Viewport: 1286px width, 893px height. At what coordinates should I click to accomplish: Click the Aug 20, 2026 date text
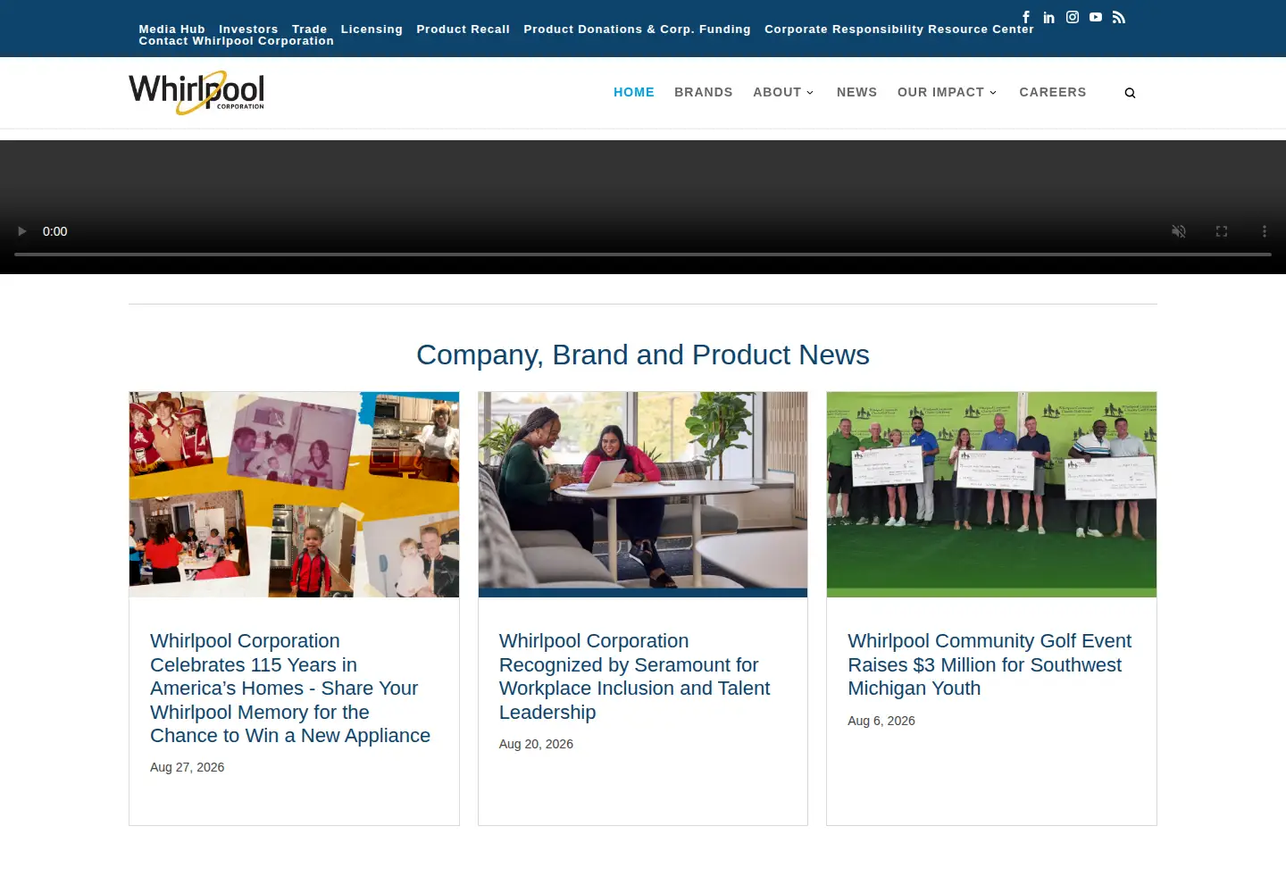(536, 744)
